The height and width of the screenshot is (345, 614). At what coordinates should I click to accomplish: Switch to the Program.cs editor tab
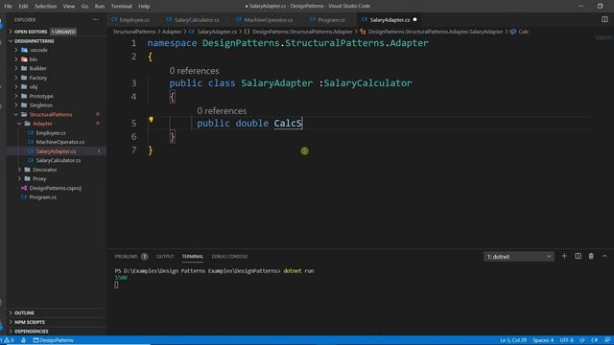(331, 19)
